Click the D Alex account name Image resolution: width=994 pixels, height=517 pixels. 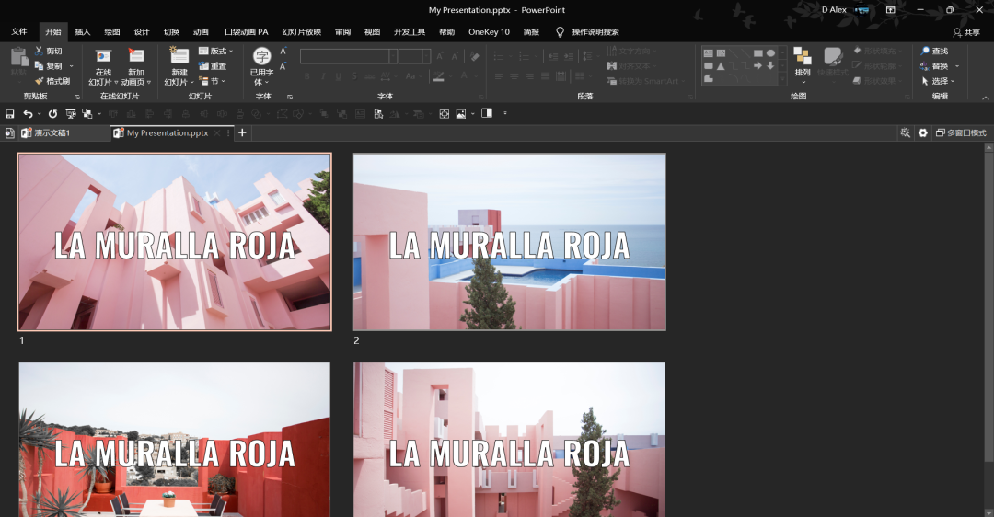[x=834, y=9]
